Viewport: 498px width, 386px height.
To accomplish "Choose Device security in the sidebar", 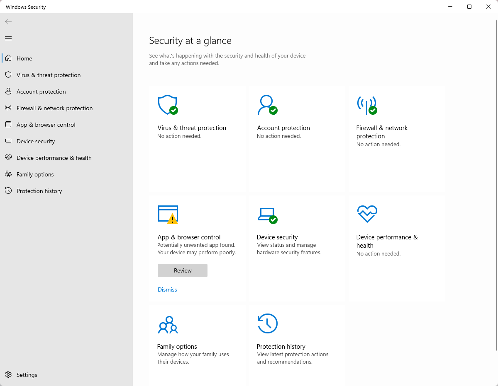I will pos(66,141).
